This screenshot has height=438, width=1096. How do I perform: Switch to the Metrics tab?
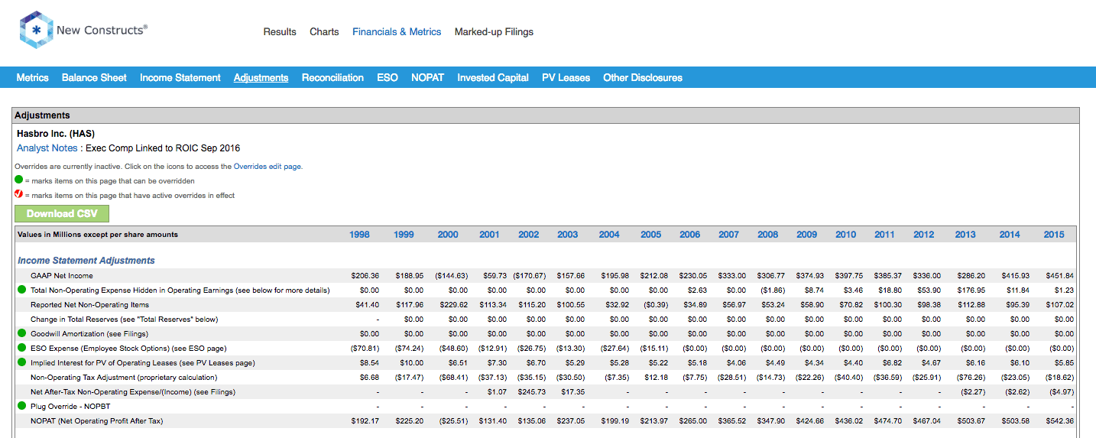(x=32, y=77)
